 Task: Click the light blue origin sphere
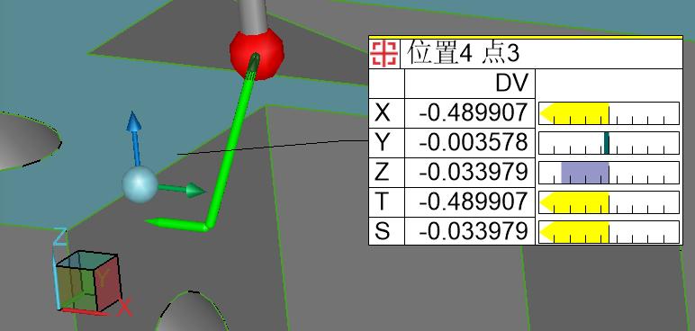(x=140, y=184)
